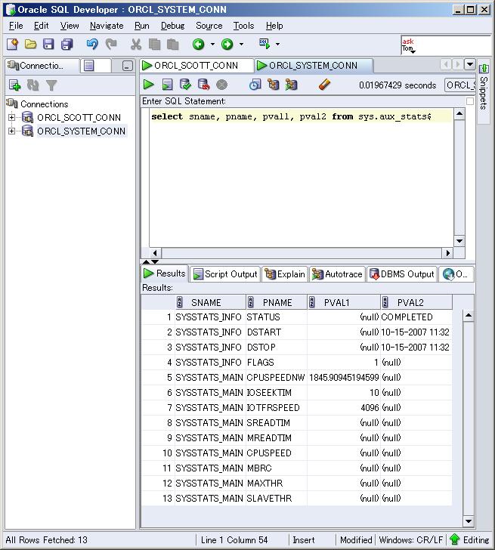Navigate back with the green left arrow
The width and height of the screenshot is (495, 550).
(x=199, y=44)
